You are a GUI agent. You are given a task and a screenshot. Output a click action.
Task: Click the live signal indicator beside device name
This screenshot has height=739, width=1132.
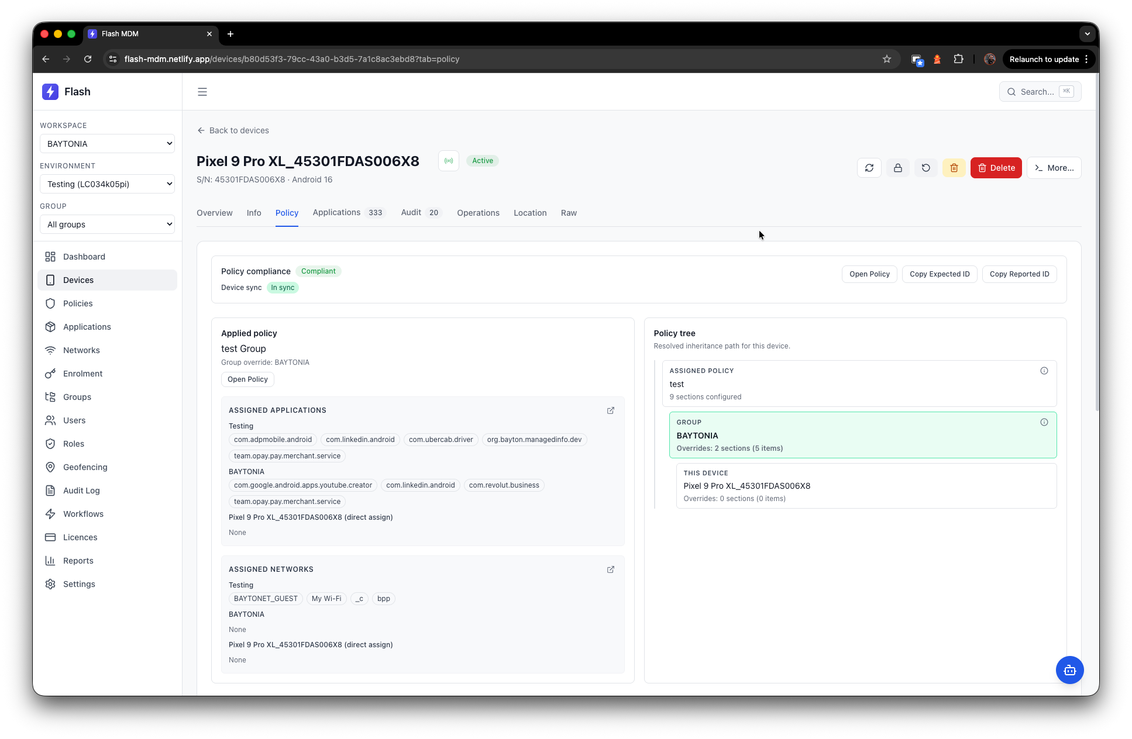(x=448, y=161)
